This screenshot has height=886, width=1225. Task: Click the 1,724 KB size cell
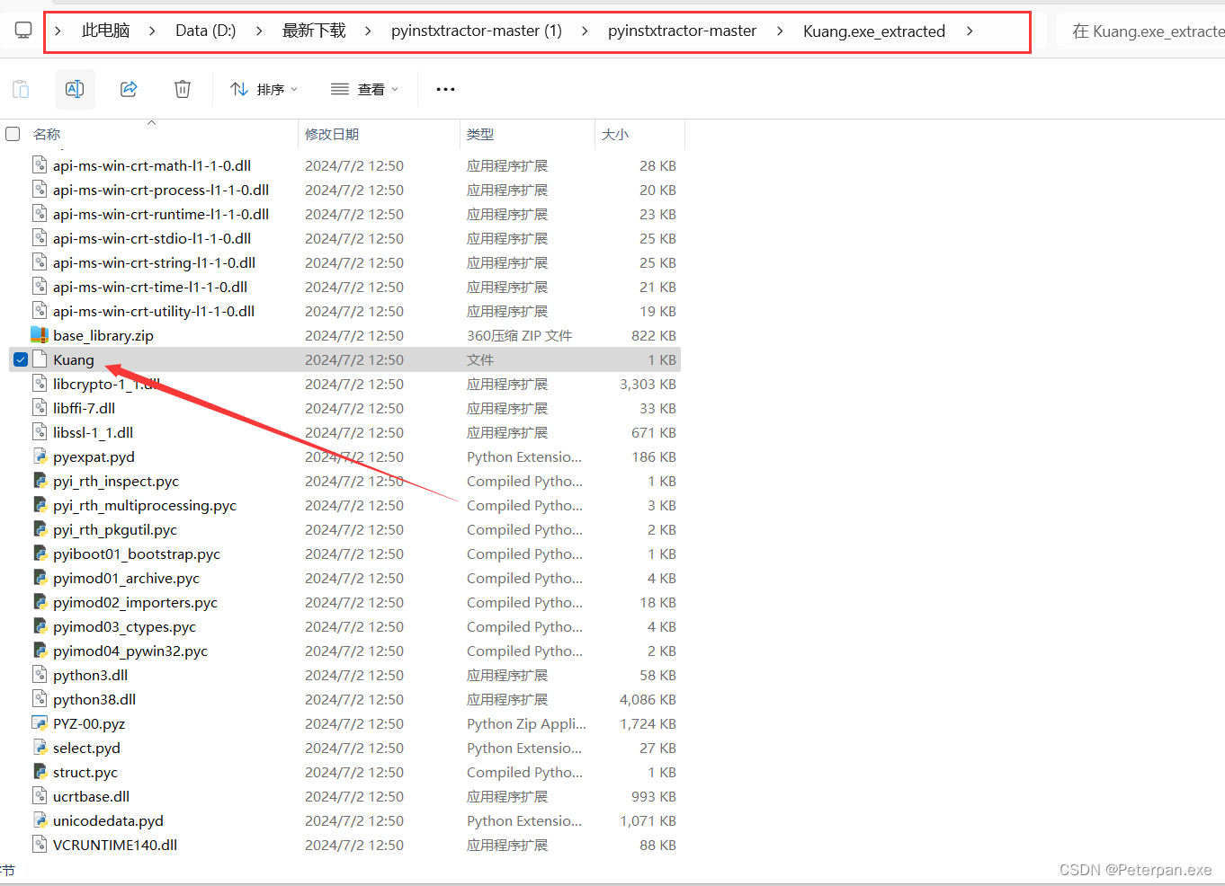tap(648, 723)
